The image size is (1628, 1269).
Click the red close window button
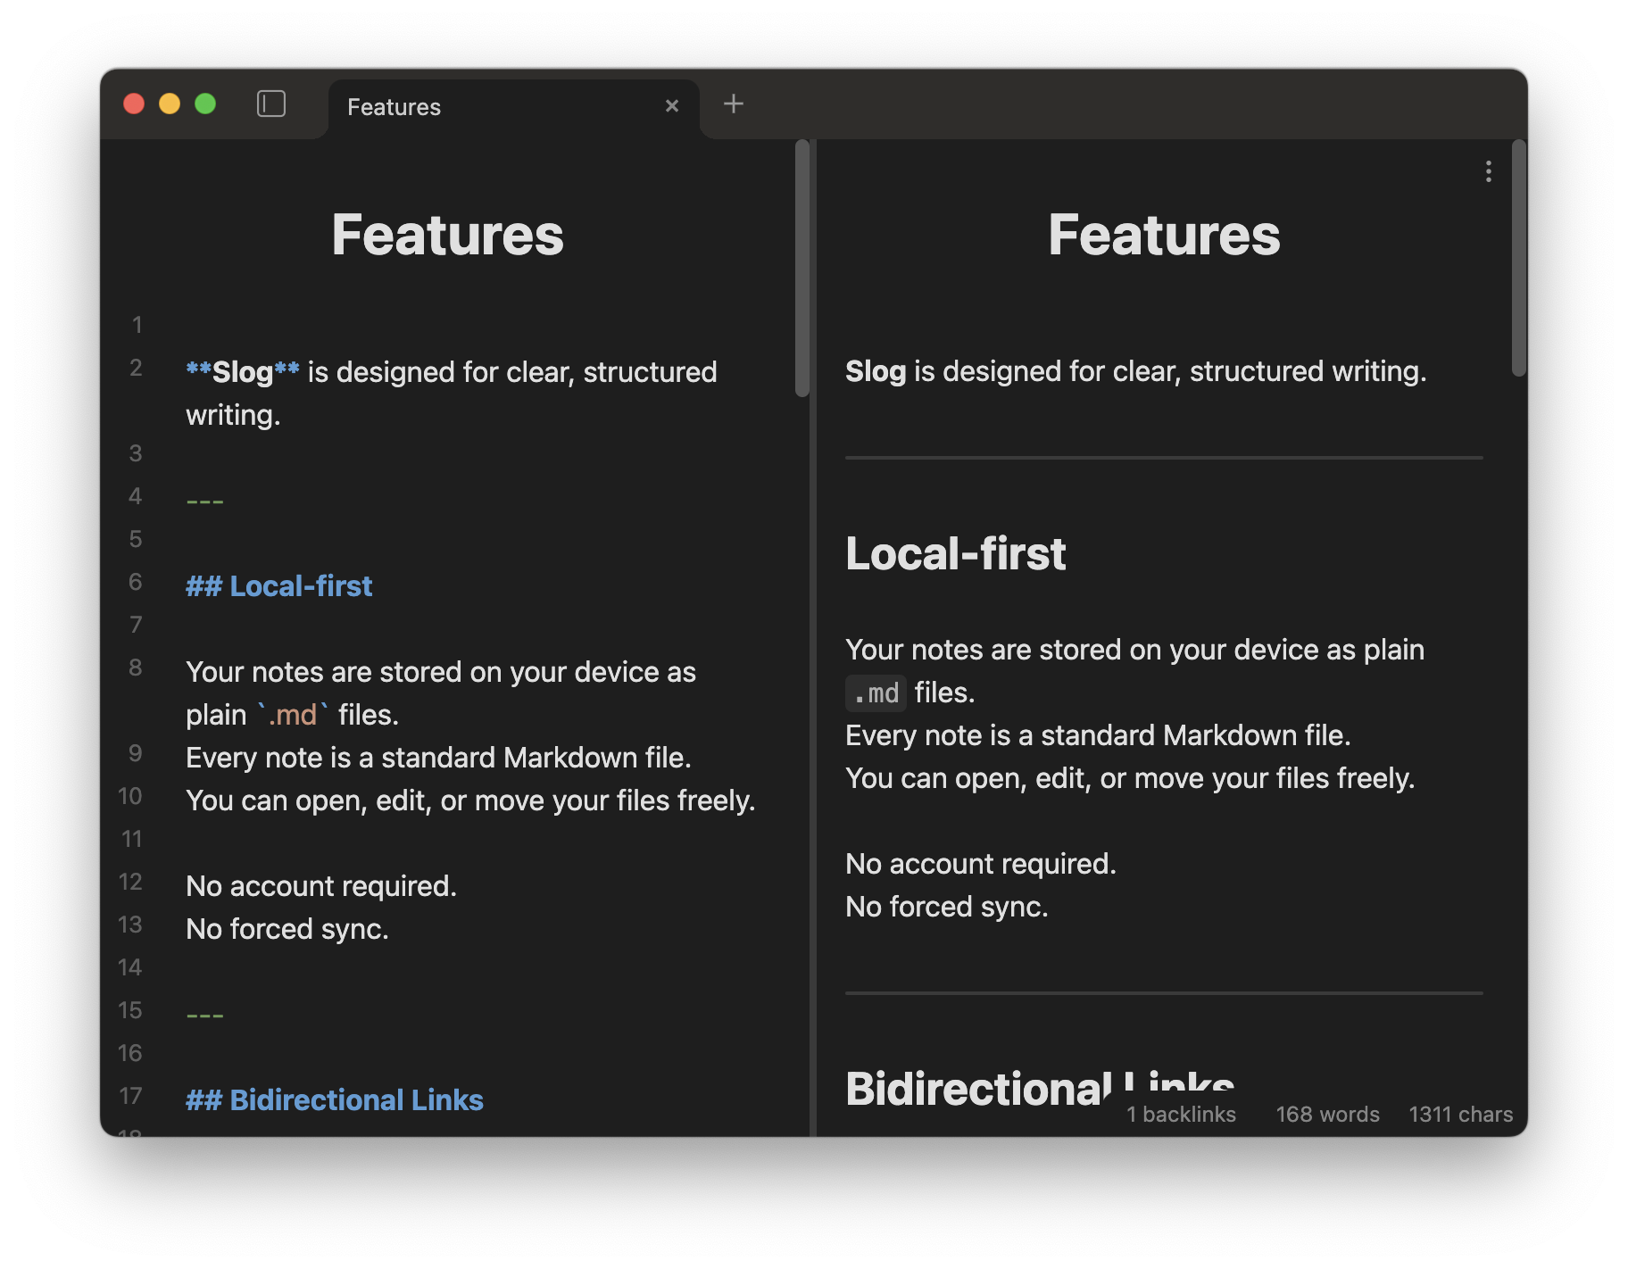134,104
